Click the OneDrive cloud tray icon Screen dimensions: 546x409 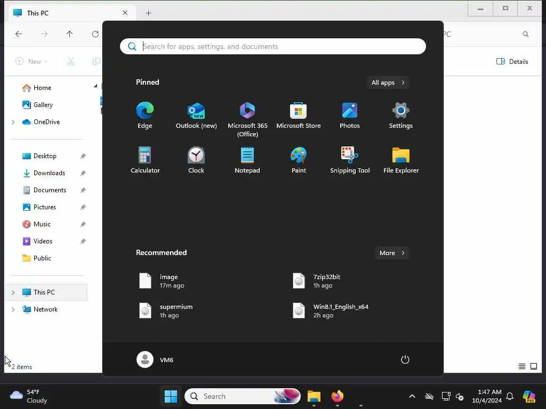(x=429, y=396)
